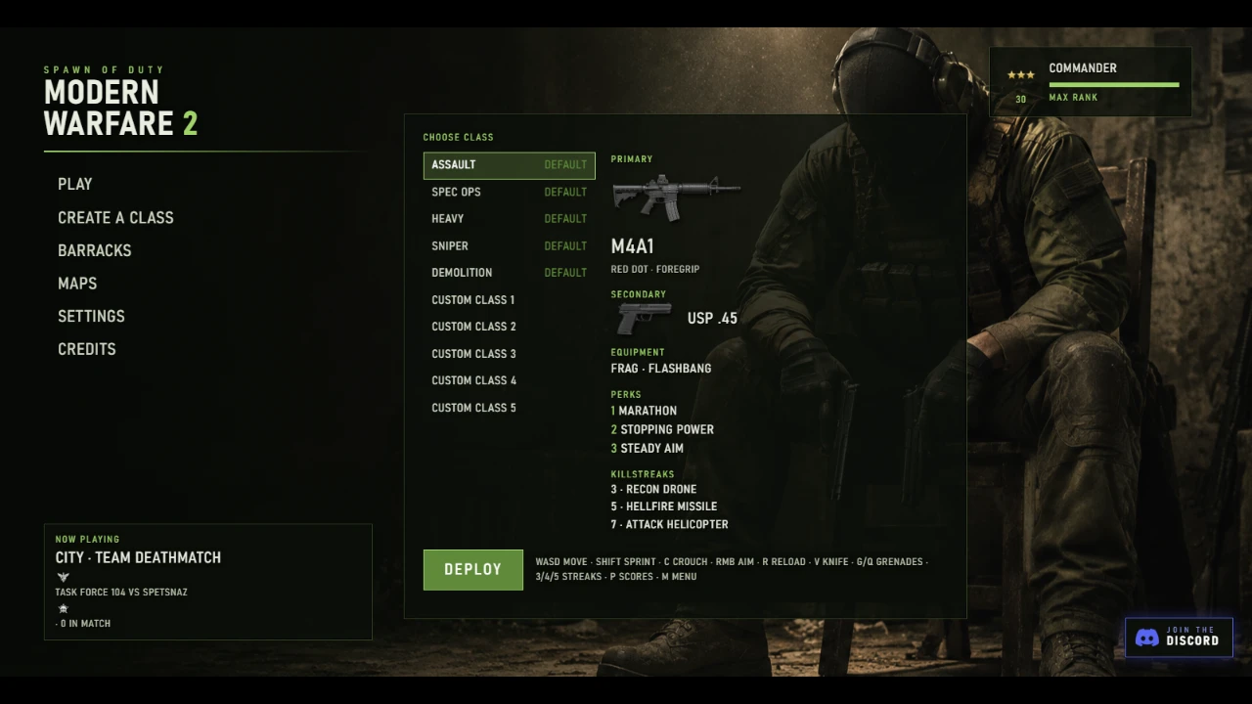This screenshot has height=704, width=1252.
Task: Select the Spec Ops default class
Action: pos(509,192)
